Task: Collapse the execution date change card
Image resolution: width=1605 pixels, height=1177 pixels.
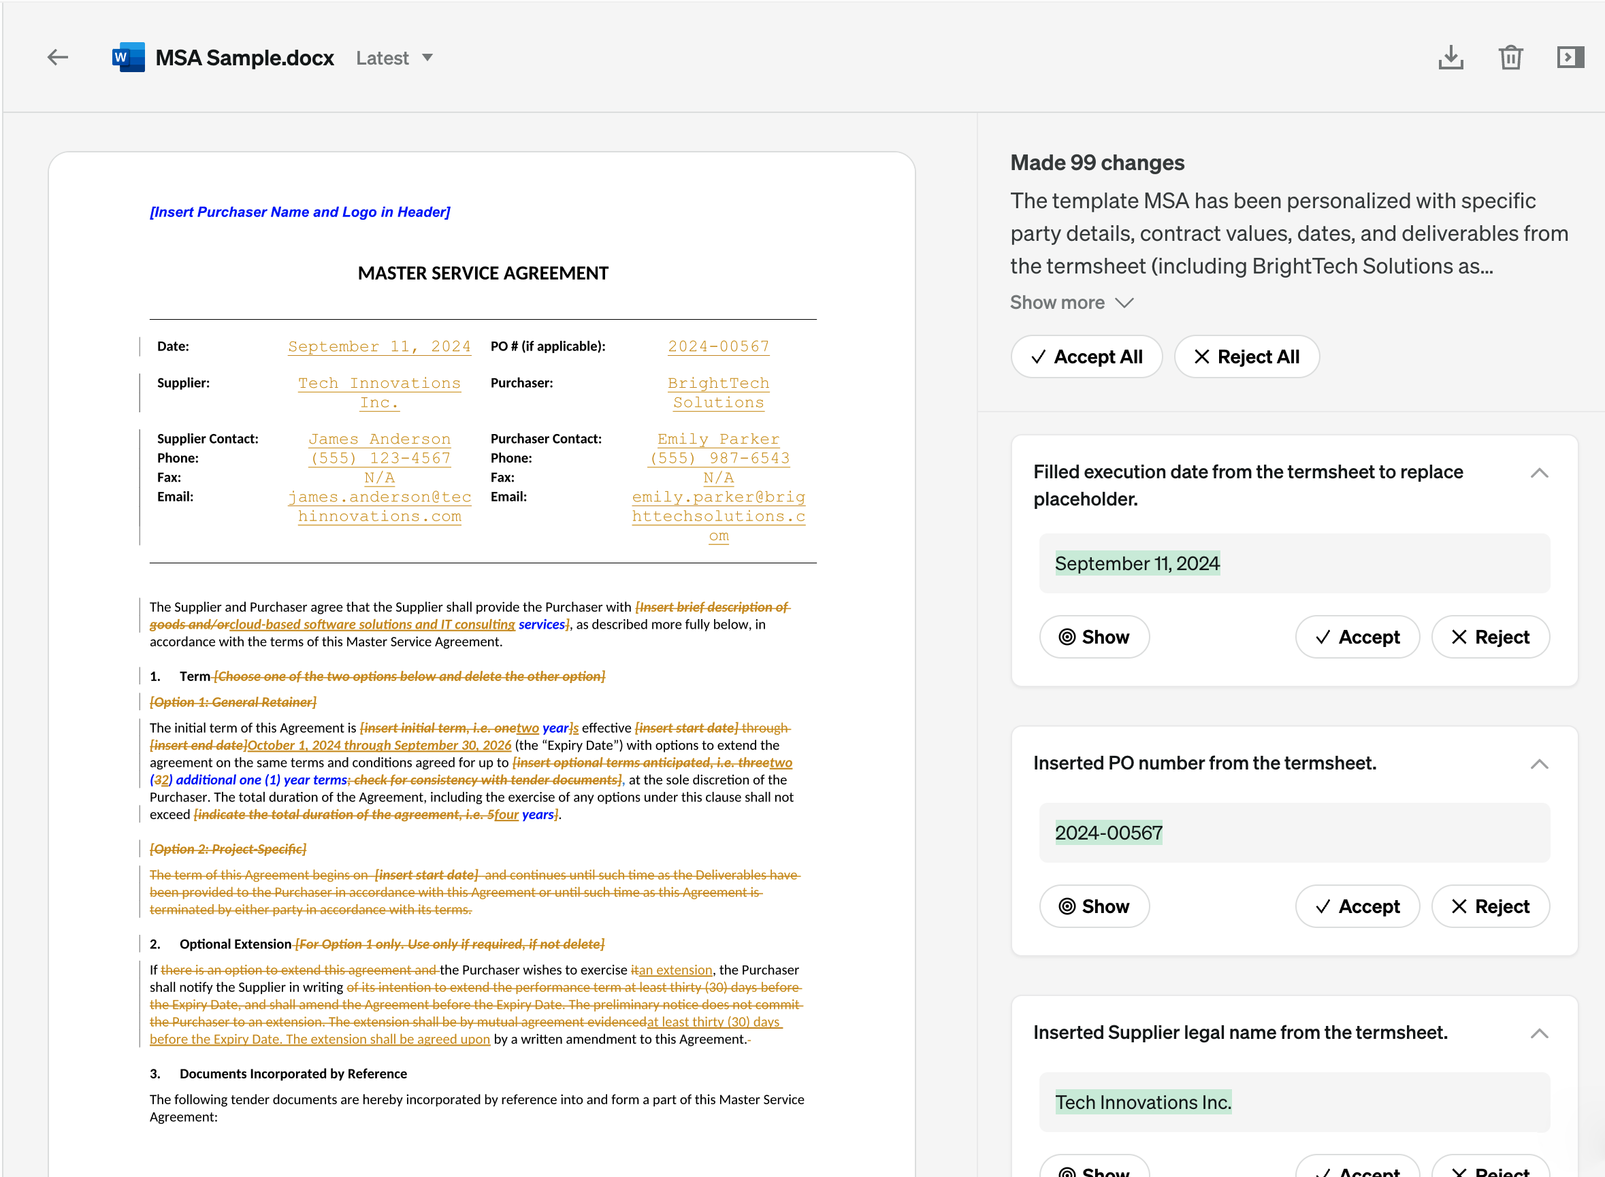Action: pyautogui.click(x=1539, y=473)
